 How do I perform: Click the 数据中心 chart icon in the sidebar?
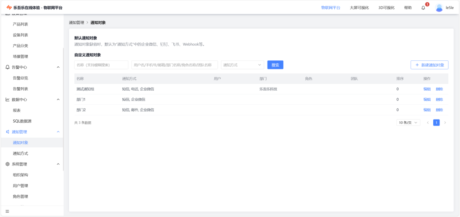point(8,100)
